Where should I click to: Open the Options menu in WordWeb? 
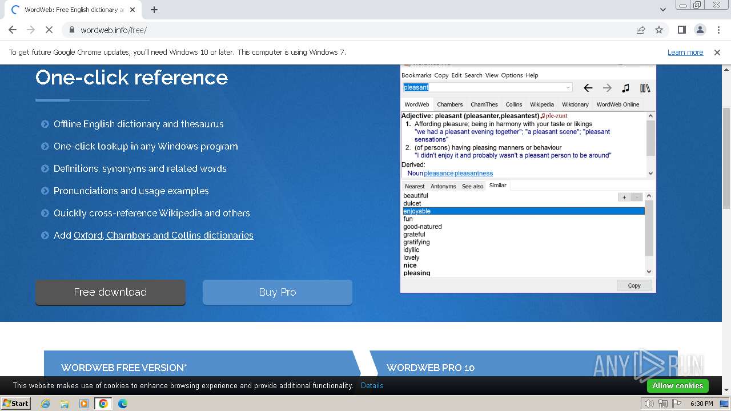coord(512,75)
